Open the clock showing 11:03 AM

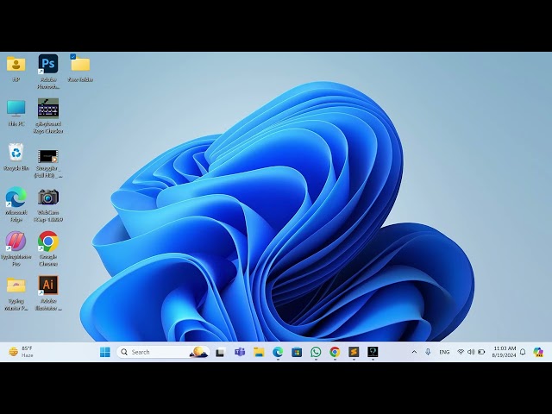[505, 352]
